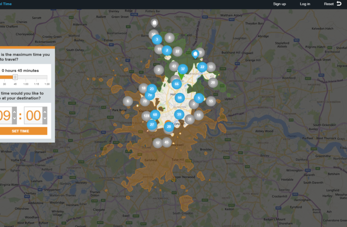This screenshot has width=347, height=227.
Task: Select the blue 66 cluster marker
Action: pyautogui.click(x=176, y=84)
